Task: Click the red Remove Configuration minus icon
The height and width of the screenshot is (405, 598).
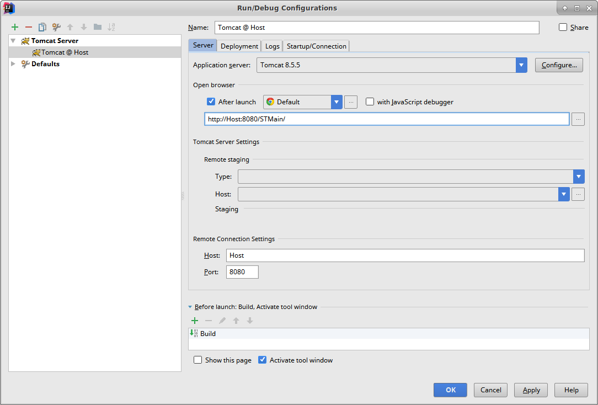Action: pyautogui.click(x=29, y=27)
